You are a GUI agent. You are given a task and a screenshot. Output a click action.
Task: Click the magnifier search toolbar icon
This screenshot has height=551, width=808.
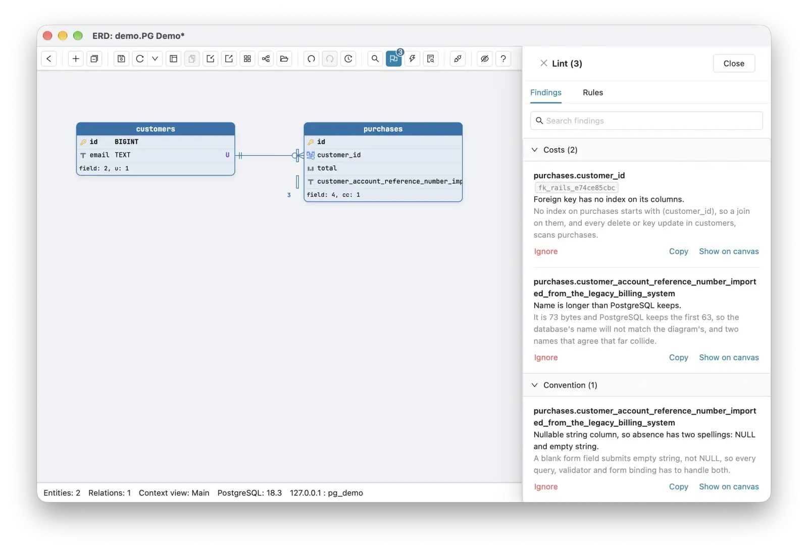[x=375, y=59]
